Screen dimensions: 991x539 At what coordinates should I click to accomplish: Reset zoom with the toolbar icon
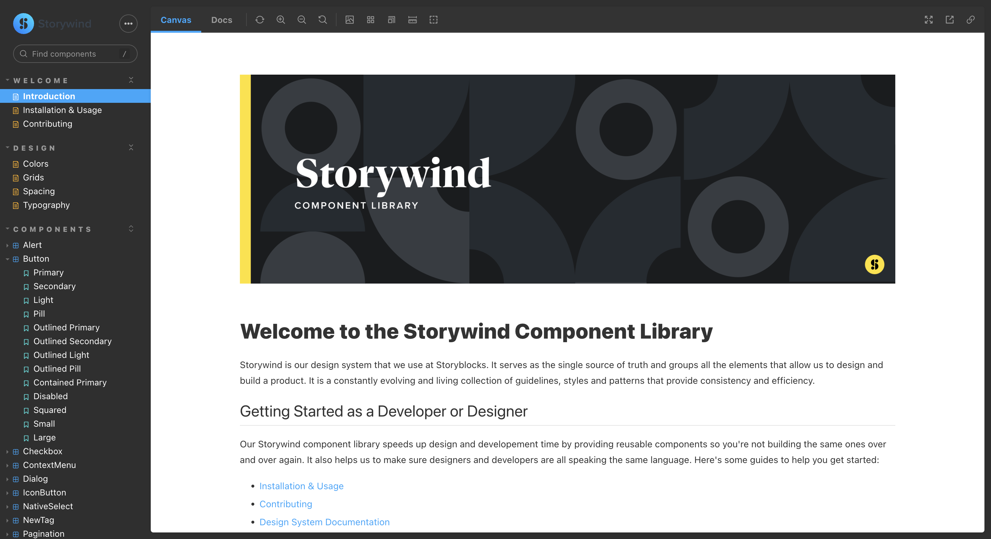click(x=323, y=20)
